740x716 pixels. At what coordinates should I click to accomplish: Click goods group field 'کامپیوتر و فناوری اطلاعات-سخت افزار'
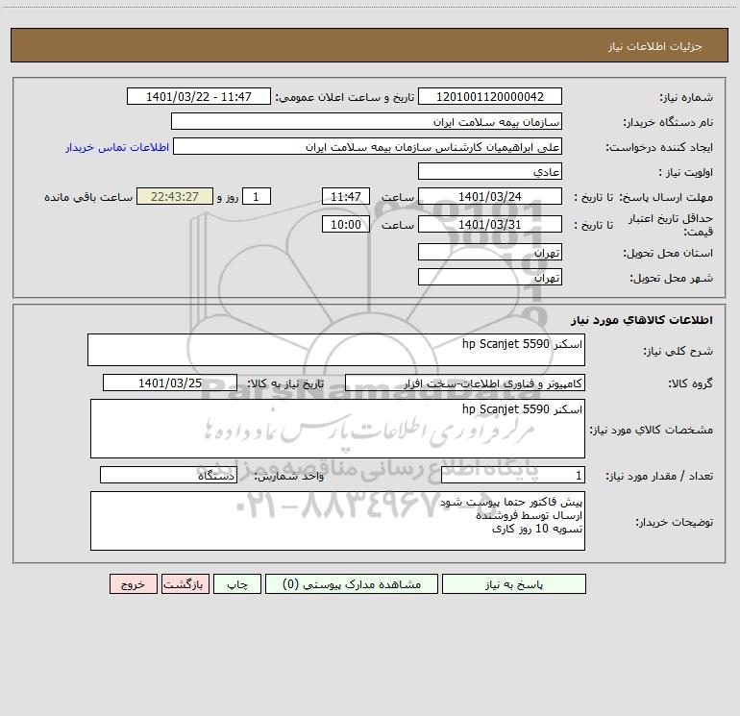pyautogui.click(x=465, y=383)
